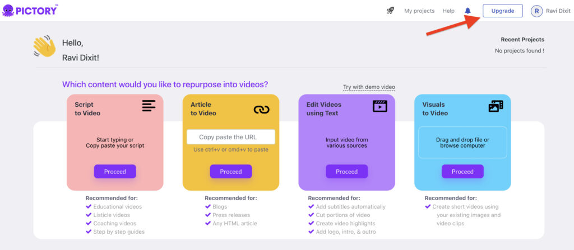Open notifications bell icon
Image resolution: width=574 pixels, height=250 pixels.
click(x=467, y=11)
